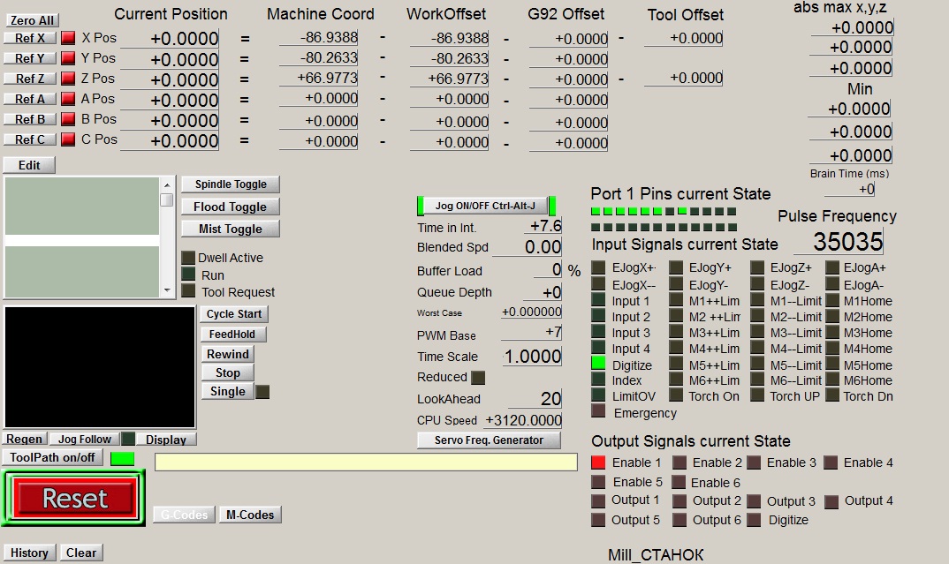This screenshot has height=564, width=949.
Task: Start program with Cycle Start
Action: tap(233, 314)
